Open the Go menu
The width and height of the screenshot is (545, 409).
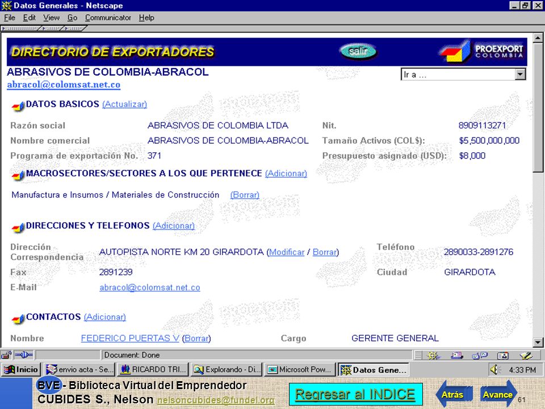[72, 18]
